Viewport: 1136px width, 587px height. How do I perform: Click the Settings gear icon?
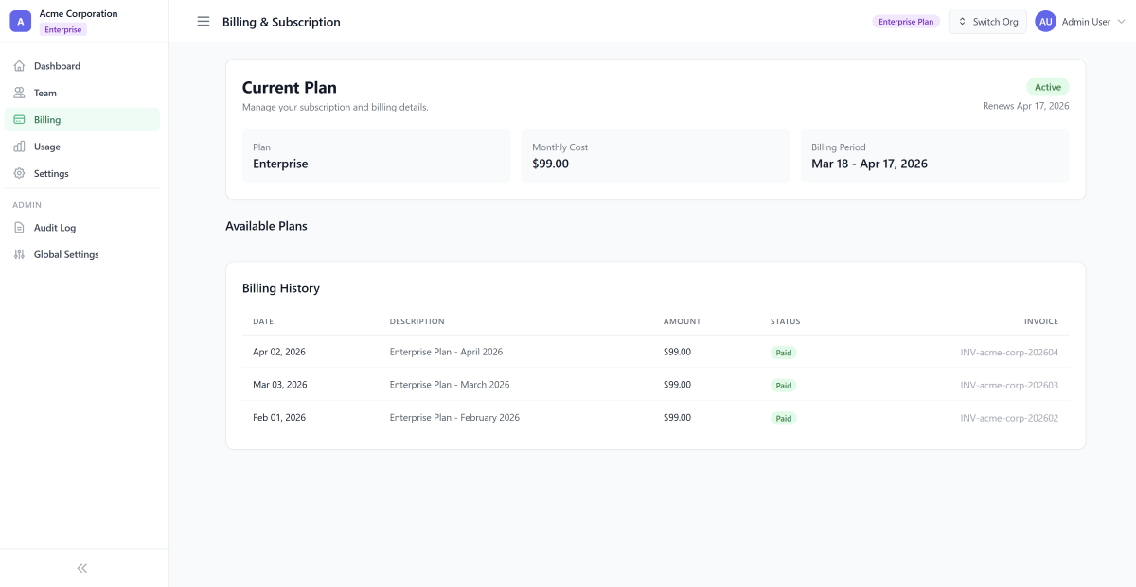[x=20, y=174]
